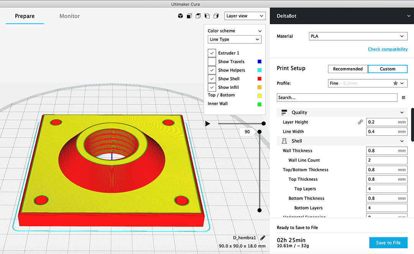Click the green Inner Wall swatch
Screen dimensions: 414x254
pyautogui.click(x=260, y=105)
